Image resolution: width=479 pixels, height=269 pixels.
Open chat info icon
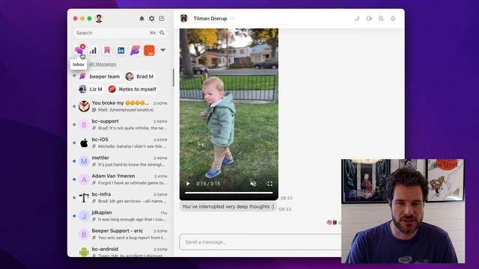[x=393, y=19]
